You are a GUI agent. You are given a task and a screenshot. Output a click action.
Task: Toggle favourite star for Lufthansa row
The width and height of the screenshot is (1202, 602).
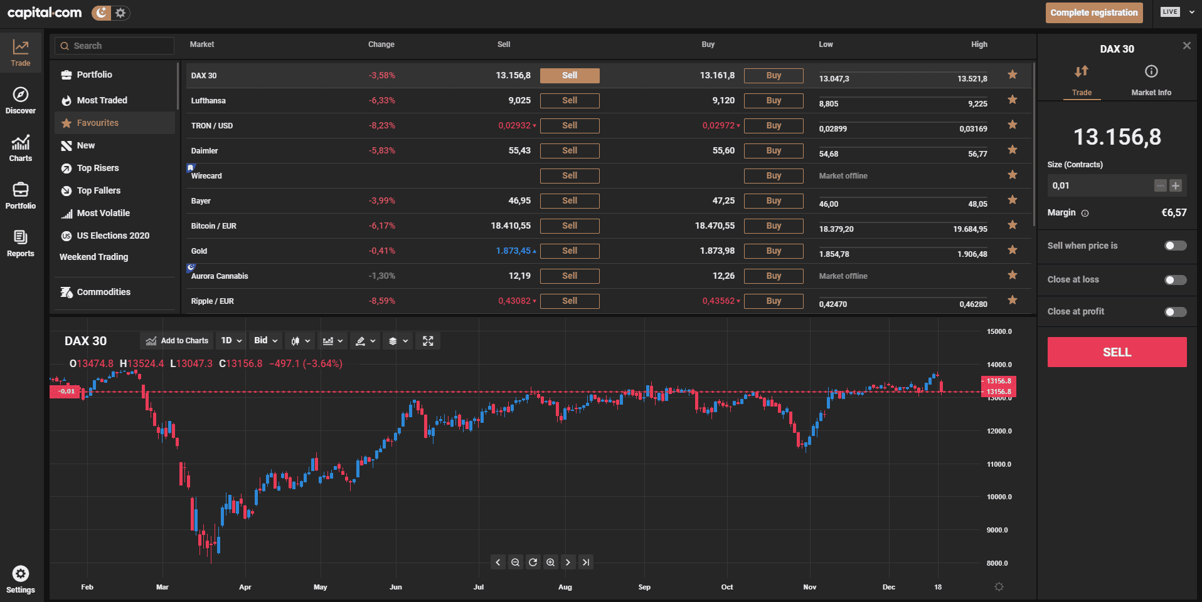click(x=1012, y=100)
